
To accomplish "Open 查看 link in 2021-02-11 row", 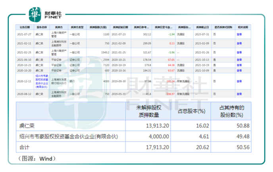I will pyautogui.click(x=239, y=43).
